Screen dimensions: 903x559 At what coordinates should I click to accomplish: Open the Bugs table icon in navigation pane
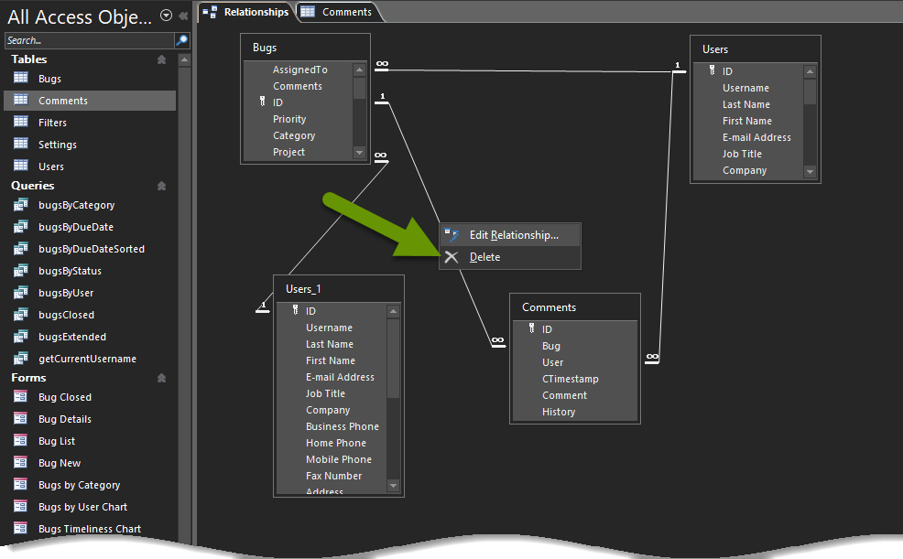point(21,79)
